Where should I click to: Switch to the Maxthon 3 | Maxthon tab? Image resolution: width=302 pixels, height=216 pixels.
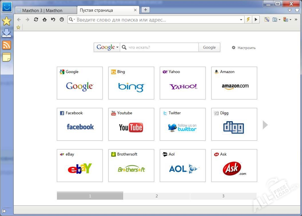pos(45,10)
